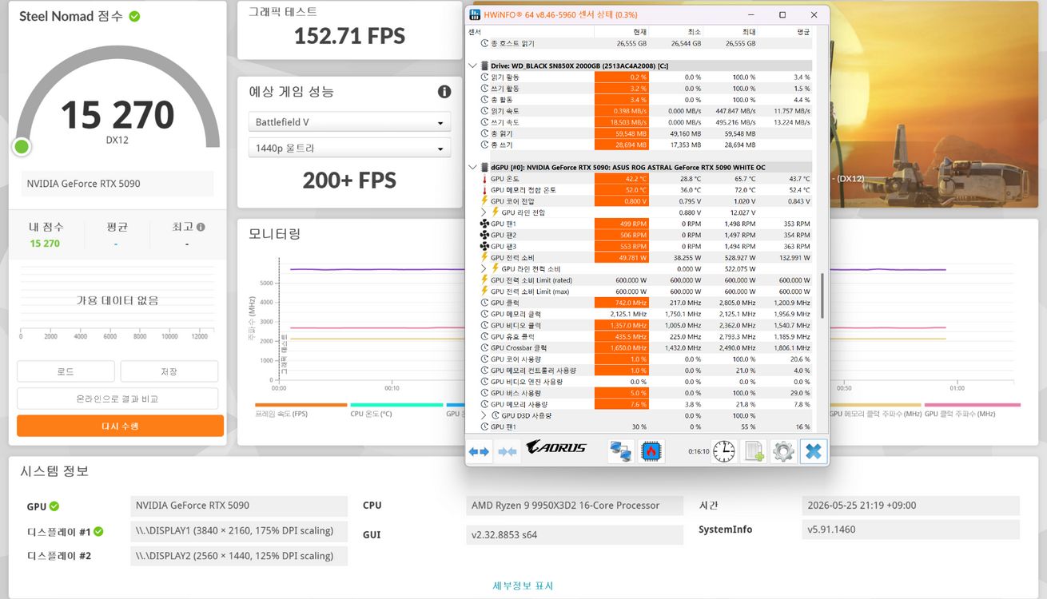
Task: Click the 최소 column header
Action: pos(676,31)
